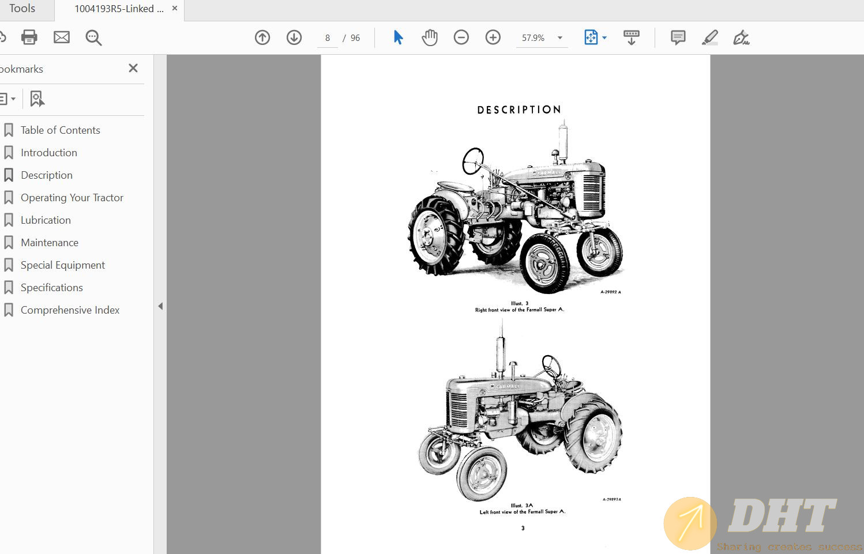Click the bookmark icon beside Comprehensive Index
This screenshot has width=864, height=554.
click(x=9, y=310)
